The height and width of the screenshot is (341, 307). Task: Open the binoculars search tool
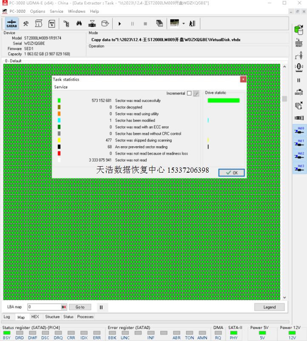(79, 23)
